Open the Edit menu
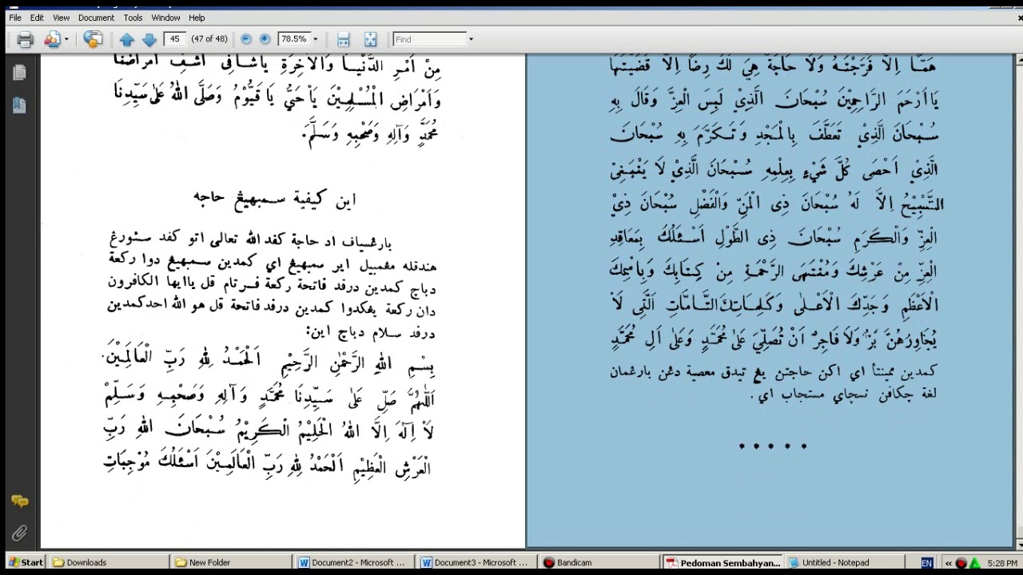The image size is (1023, 575). (x=37, y=18)
